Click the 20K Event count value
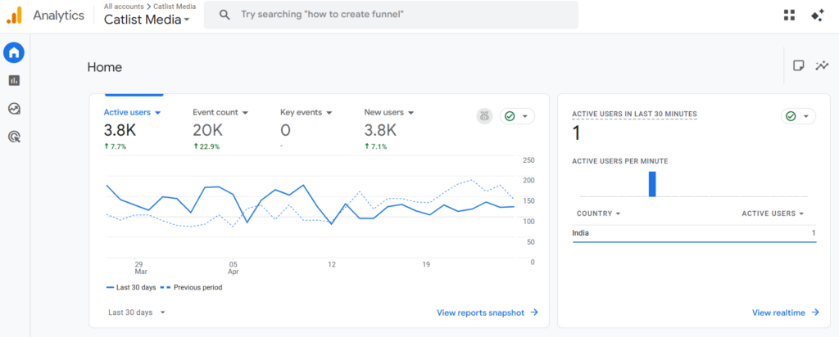 click(x=207, y=130)
